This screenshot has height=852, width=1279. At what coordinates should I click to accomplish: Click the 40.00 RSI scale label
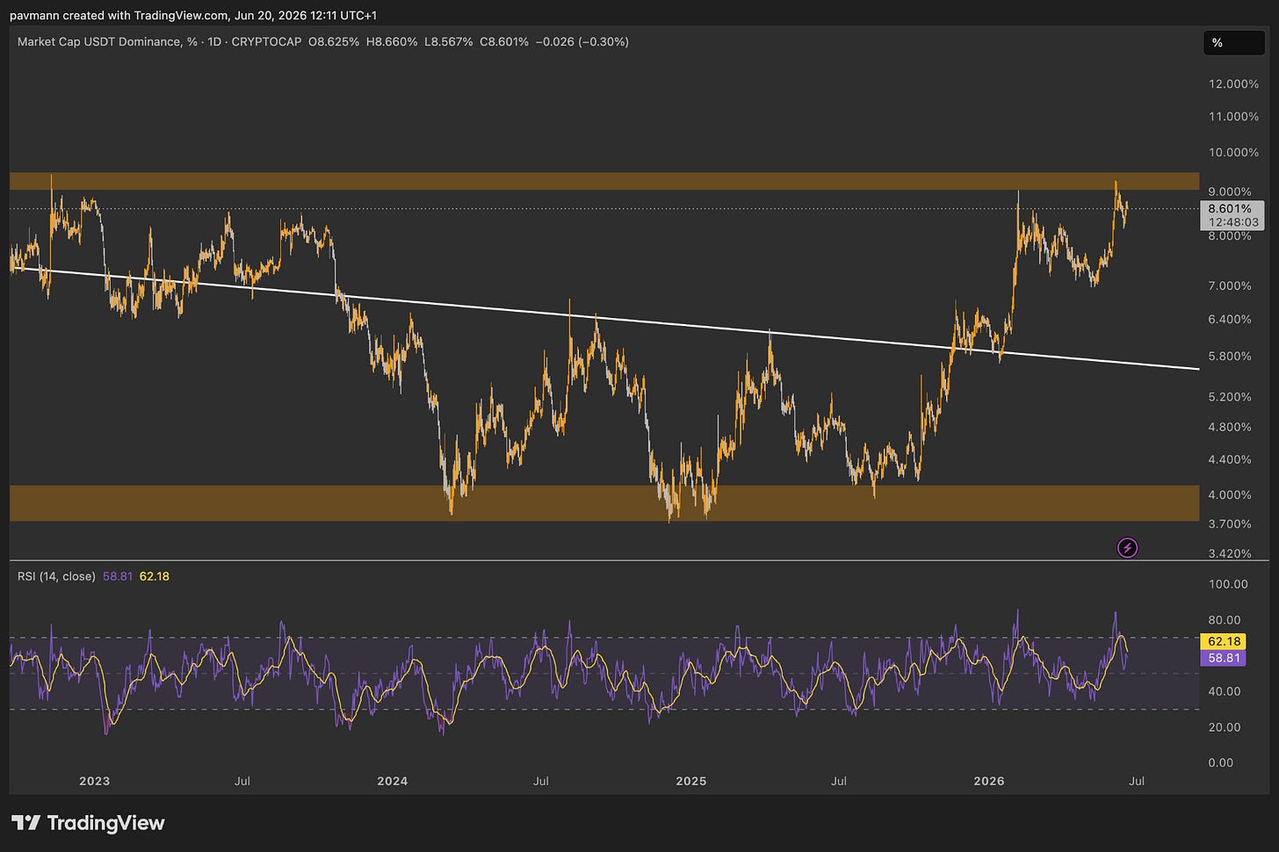point(1225,692)
